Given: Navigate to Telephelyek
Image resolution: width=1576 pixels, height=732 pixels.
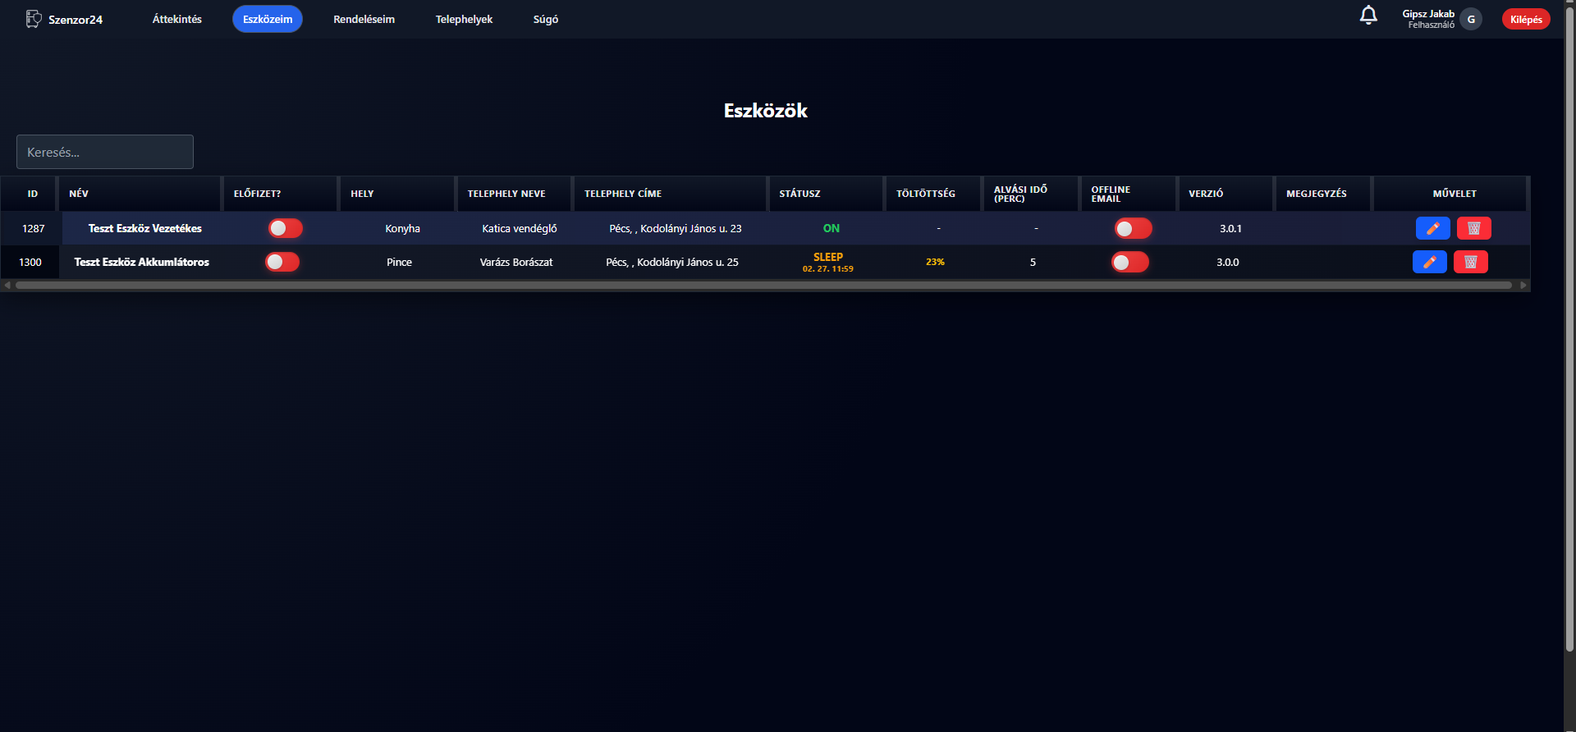Looking at the screenshot, I should coord(464,19).
